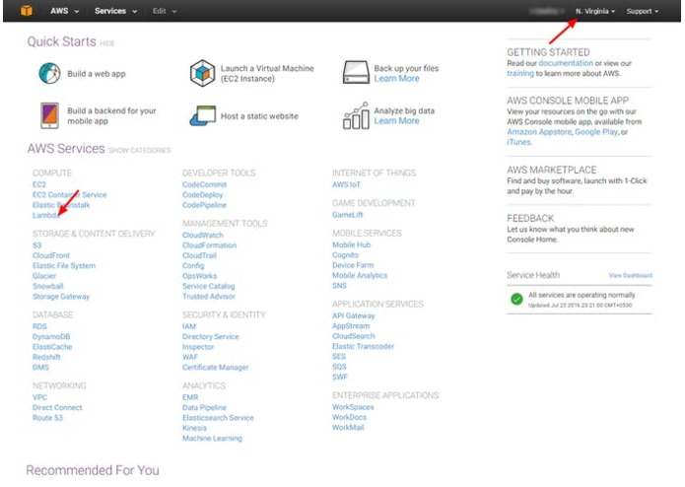Click the Host a static website icon
The image size is (685, 487).
[203, 116]
